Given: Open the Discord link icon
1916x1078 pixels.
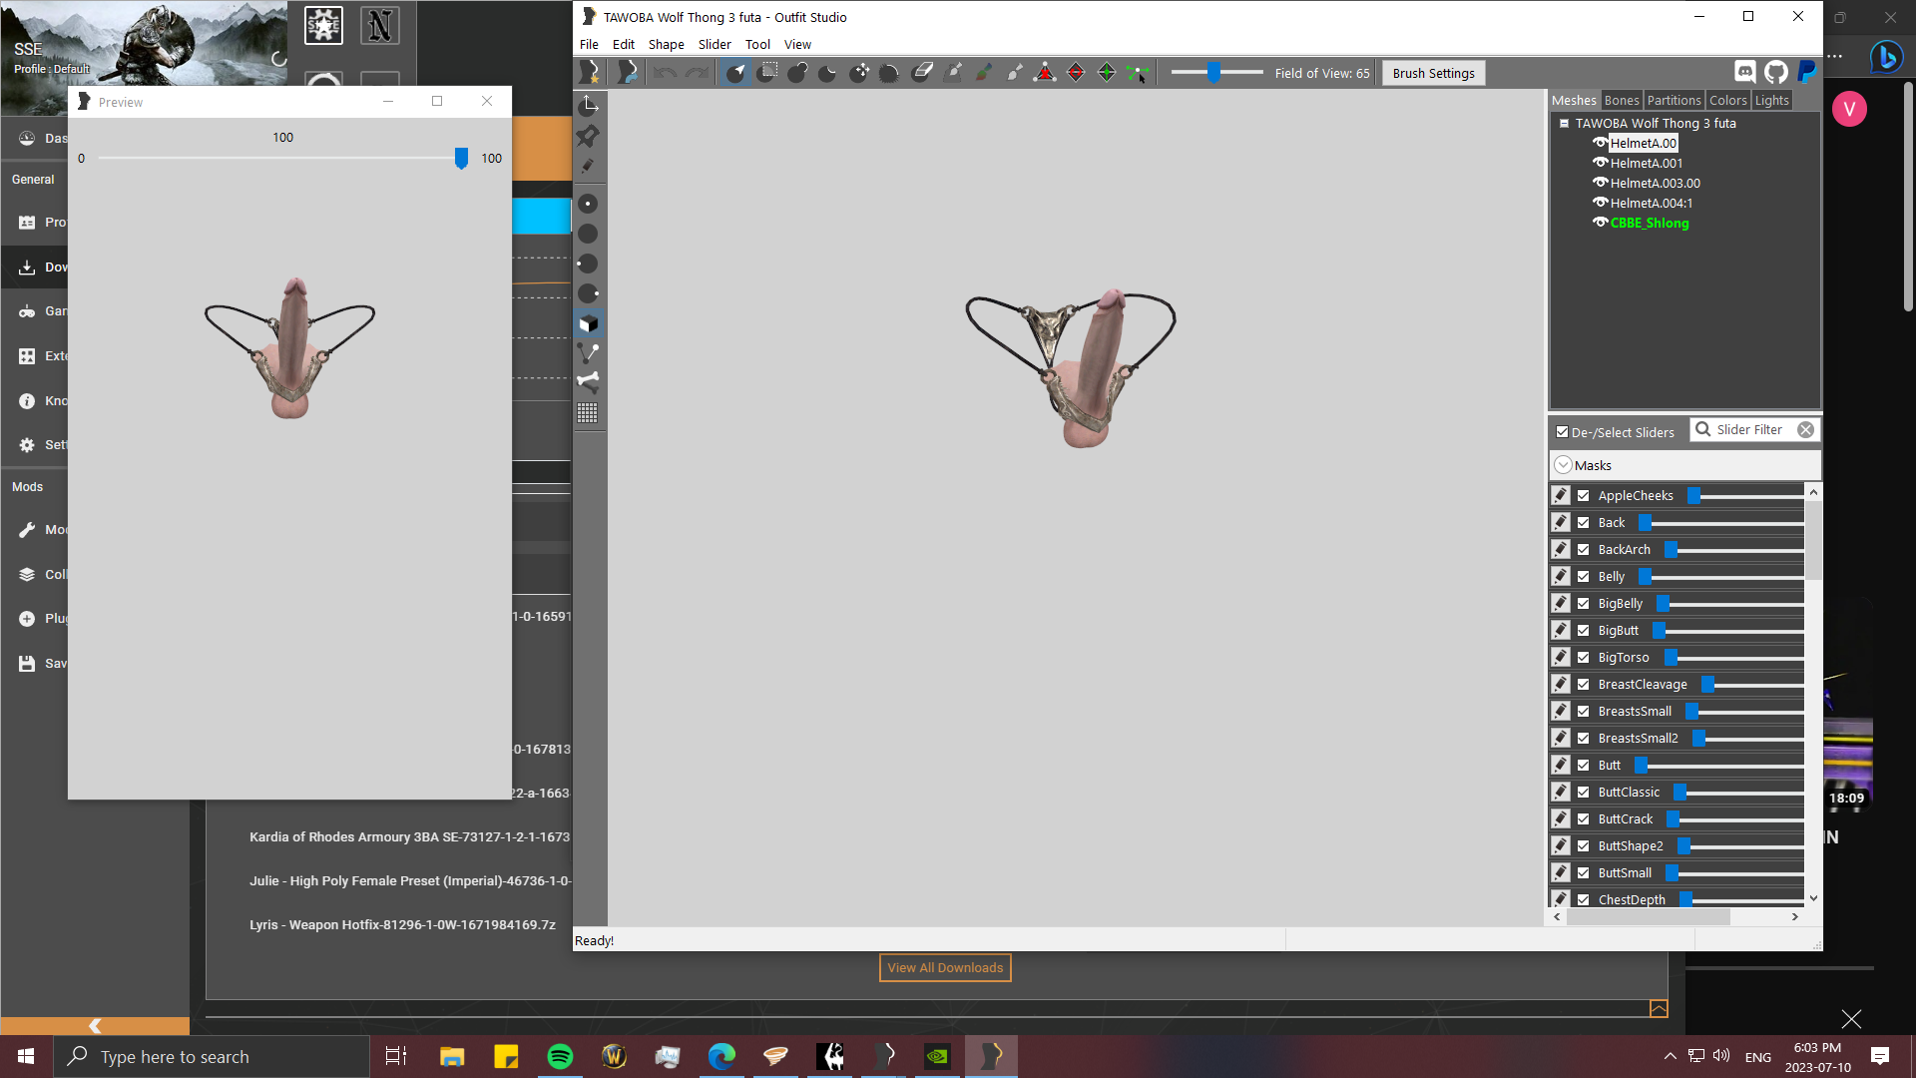Looking at the screenshot, I should [x=1744, y=72].
